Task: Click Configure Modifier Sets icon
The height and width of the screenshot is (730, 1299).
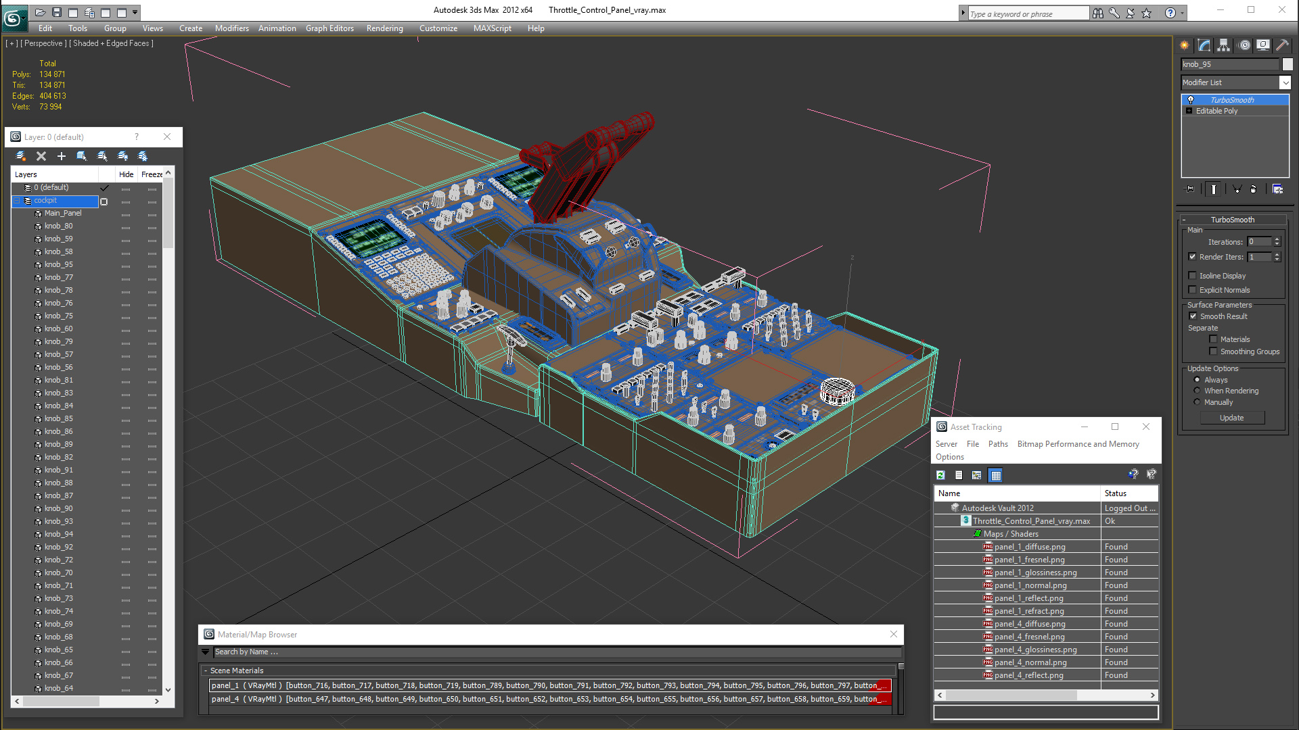Action: pyautogui.click(x=1277, y=189)
